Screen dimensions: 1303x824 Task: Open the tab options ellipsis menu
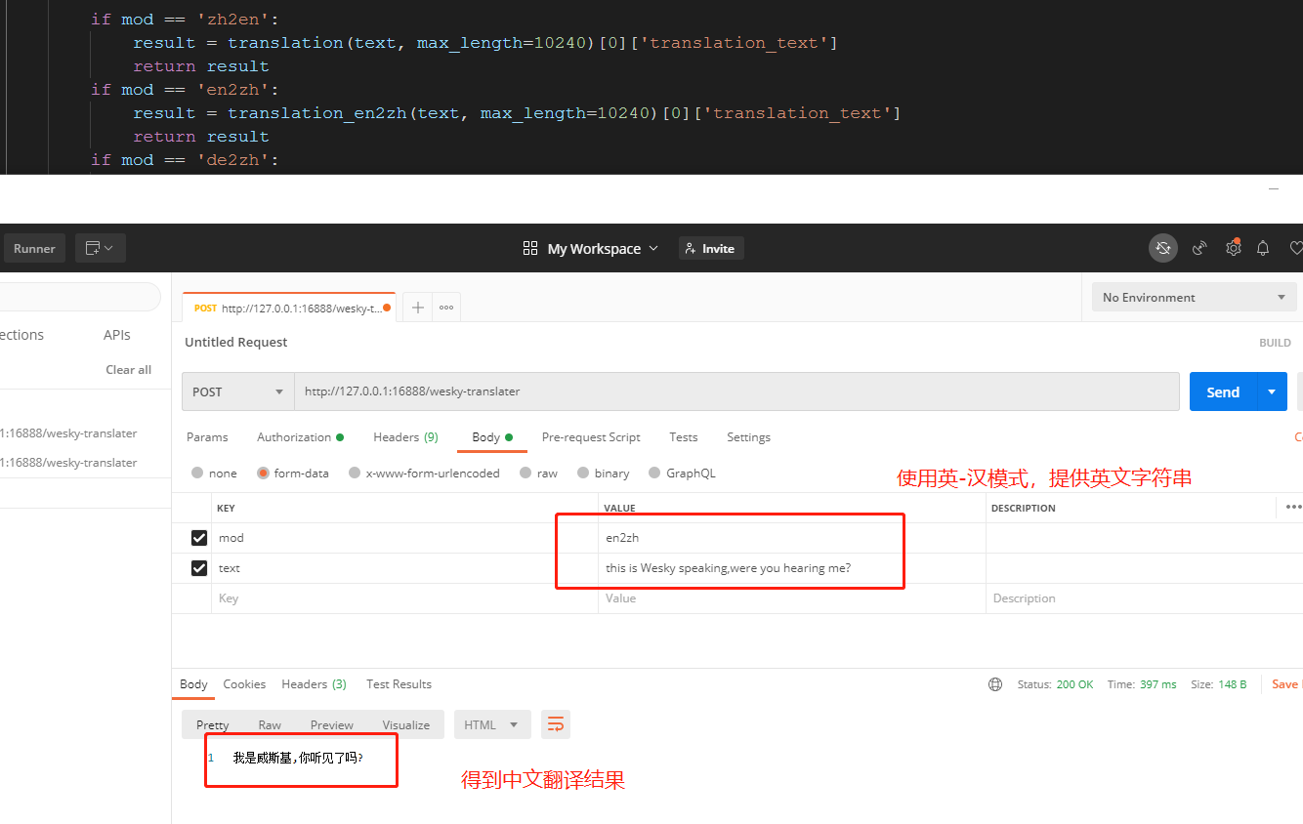(446, 308)
